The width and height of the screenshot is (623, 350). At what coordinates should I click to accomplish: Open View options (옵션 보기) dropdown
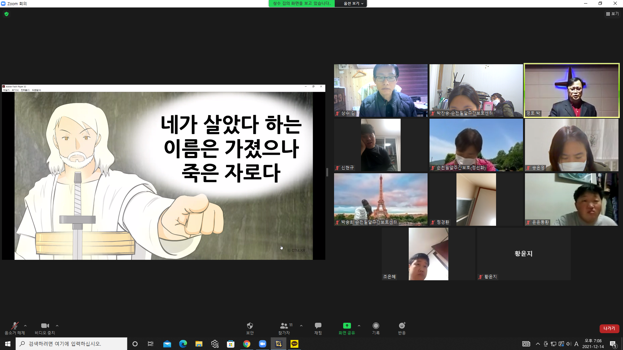(x=354, y=3)
